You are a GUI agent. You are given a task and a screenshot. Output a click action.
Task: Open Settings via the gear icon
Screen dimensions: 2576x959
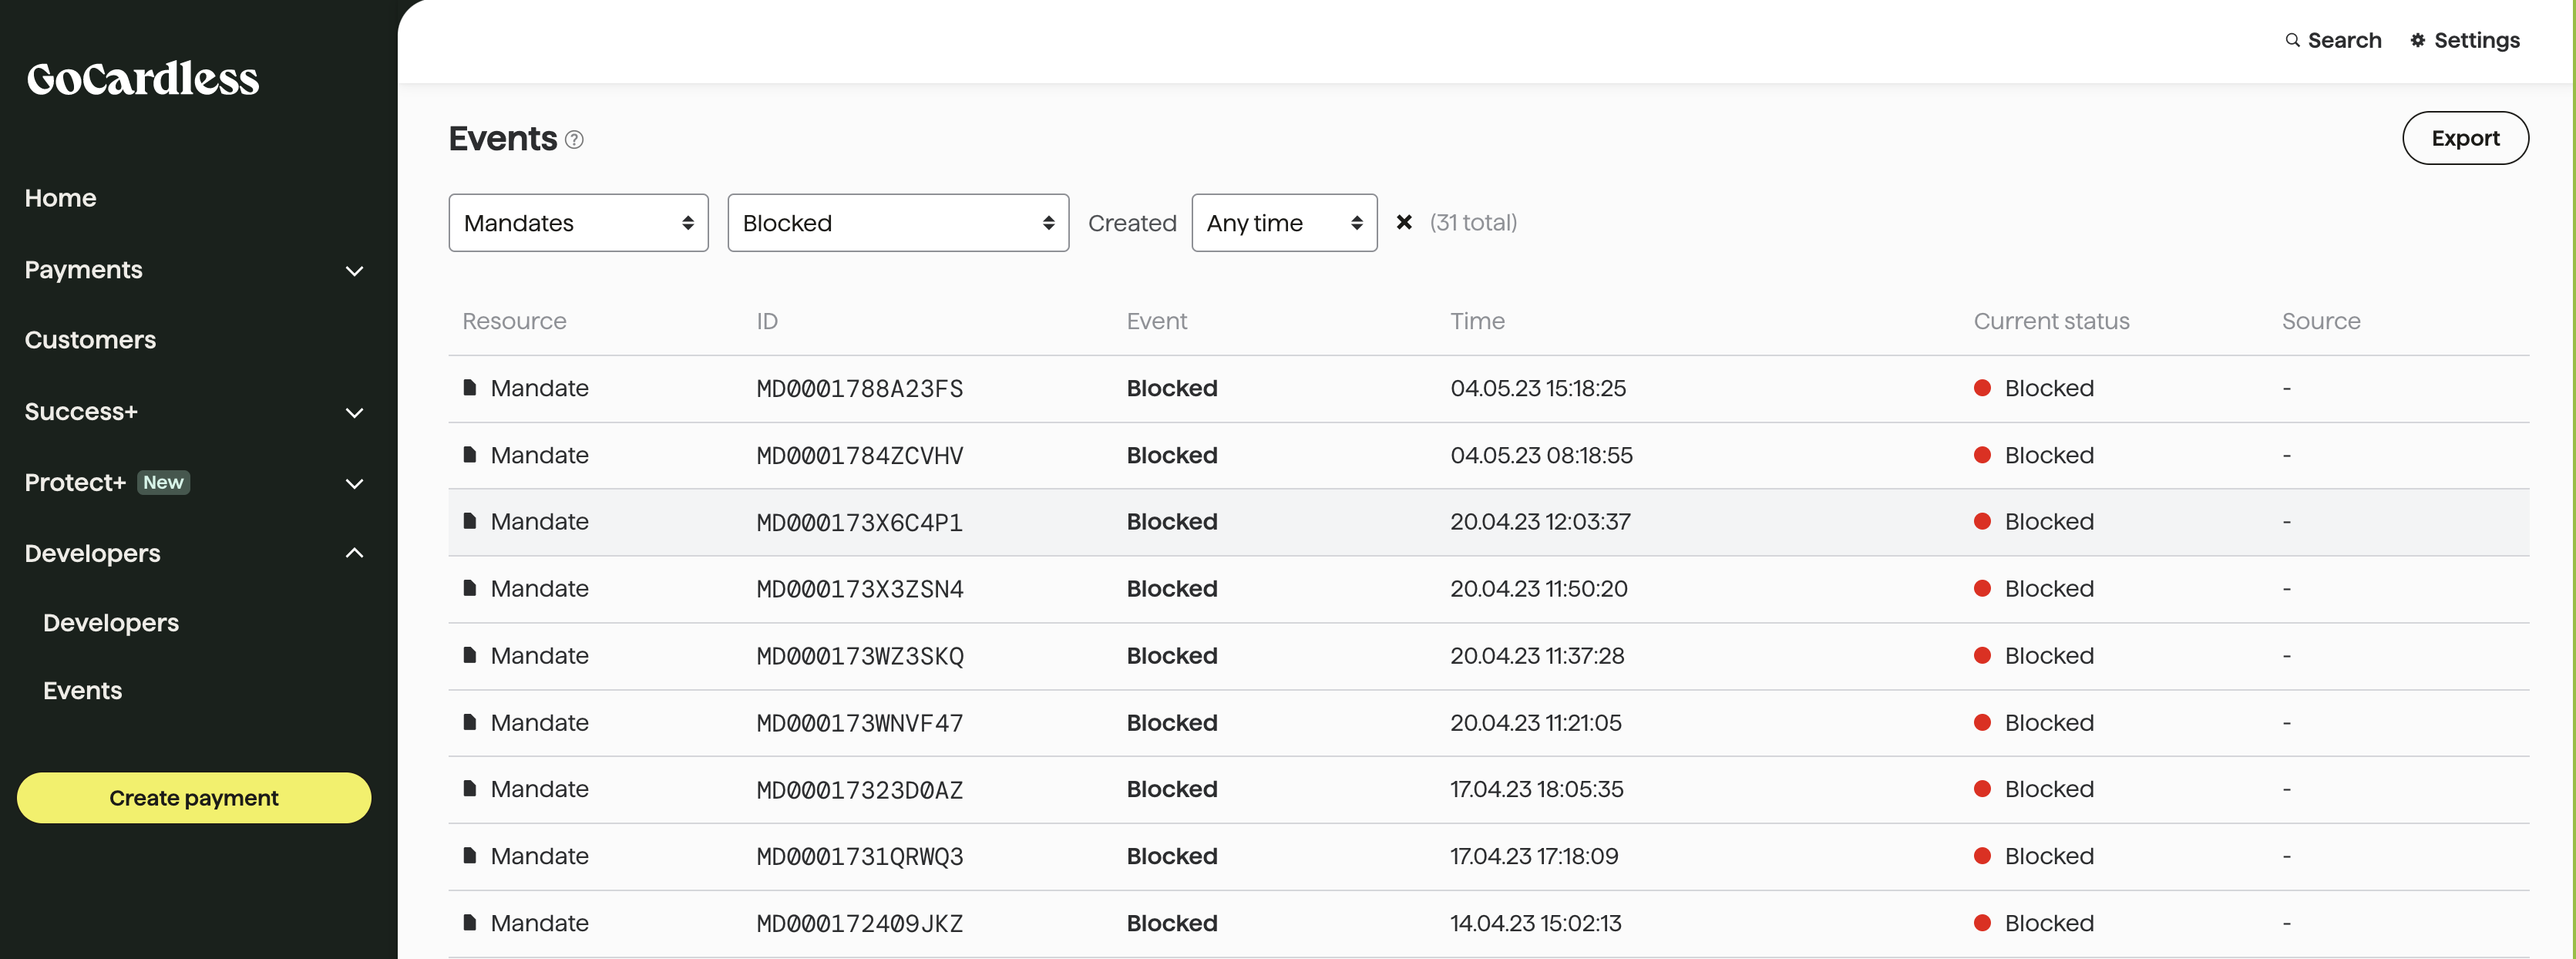[2417, 40]
